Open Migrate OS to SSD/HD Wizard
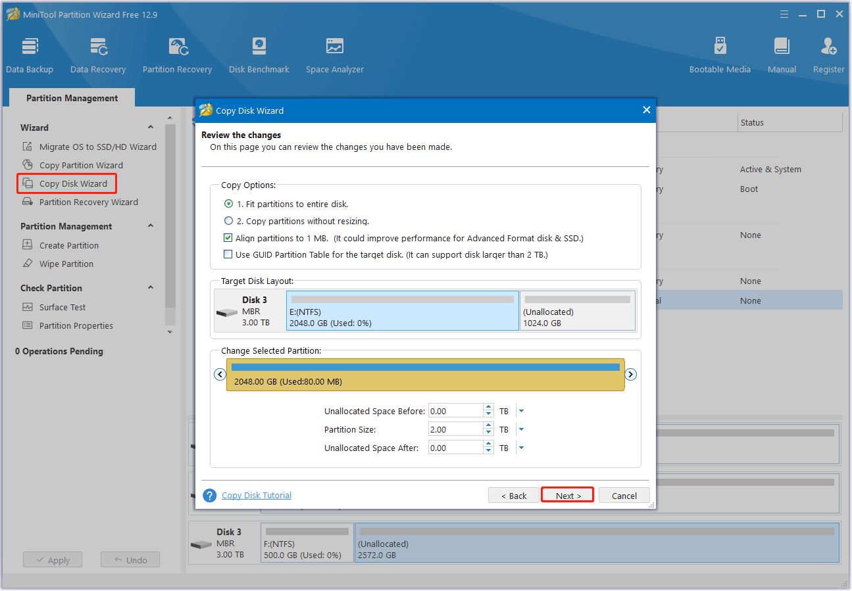Screen dimensions: 852x591 (98, 147)
